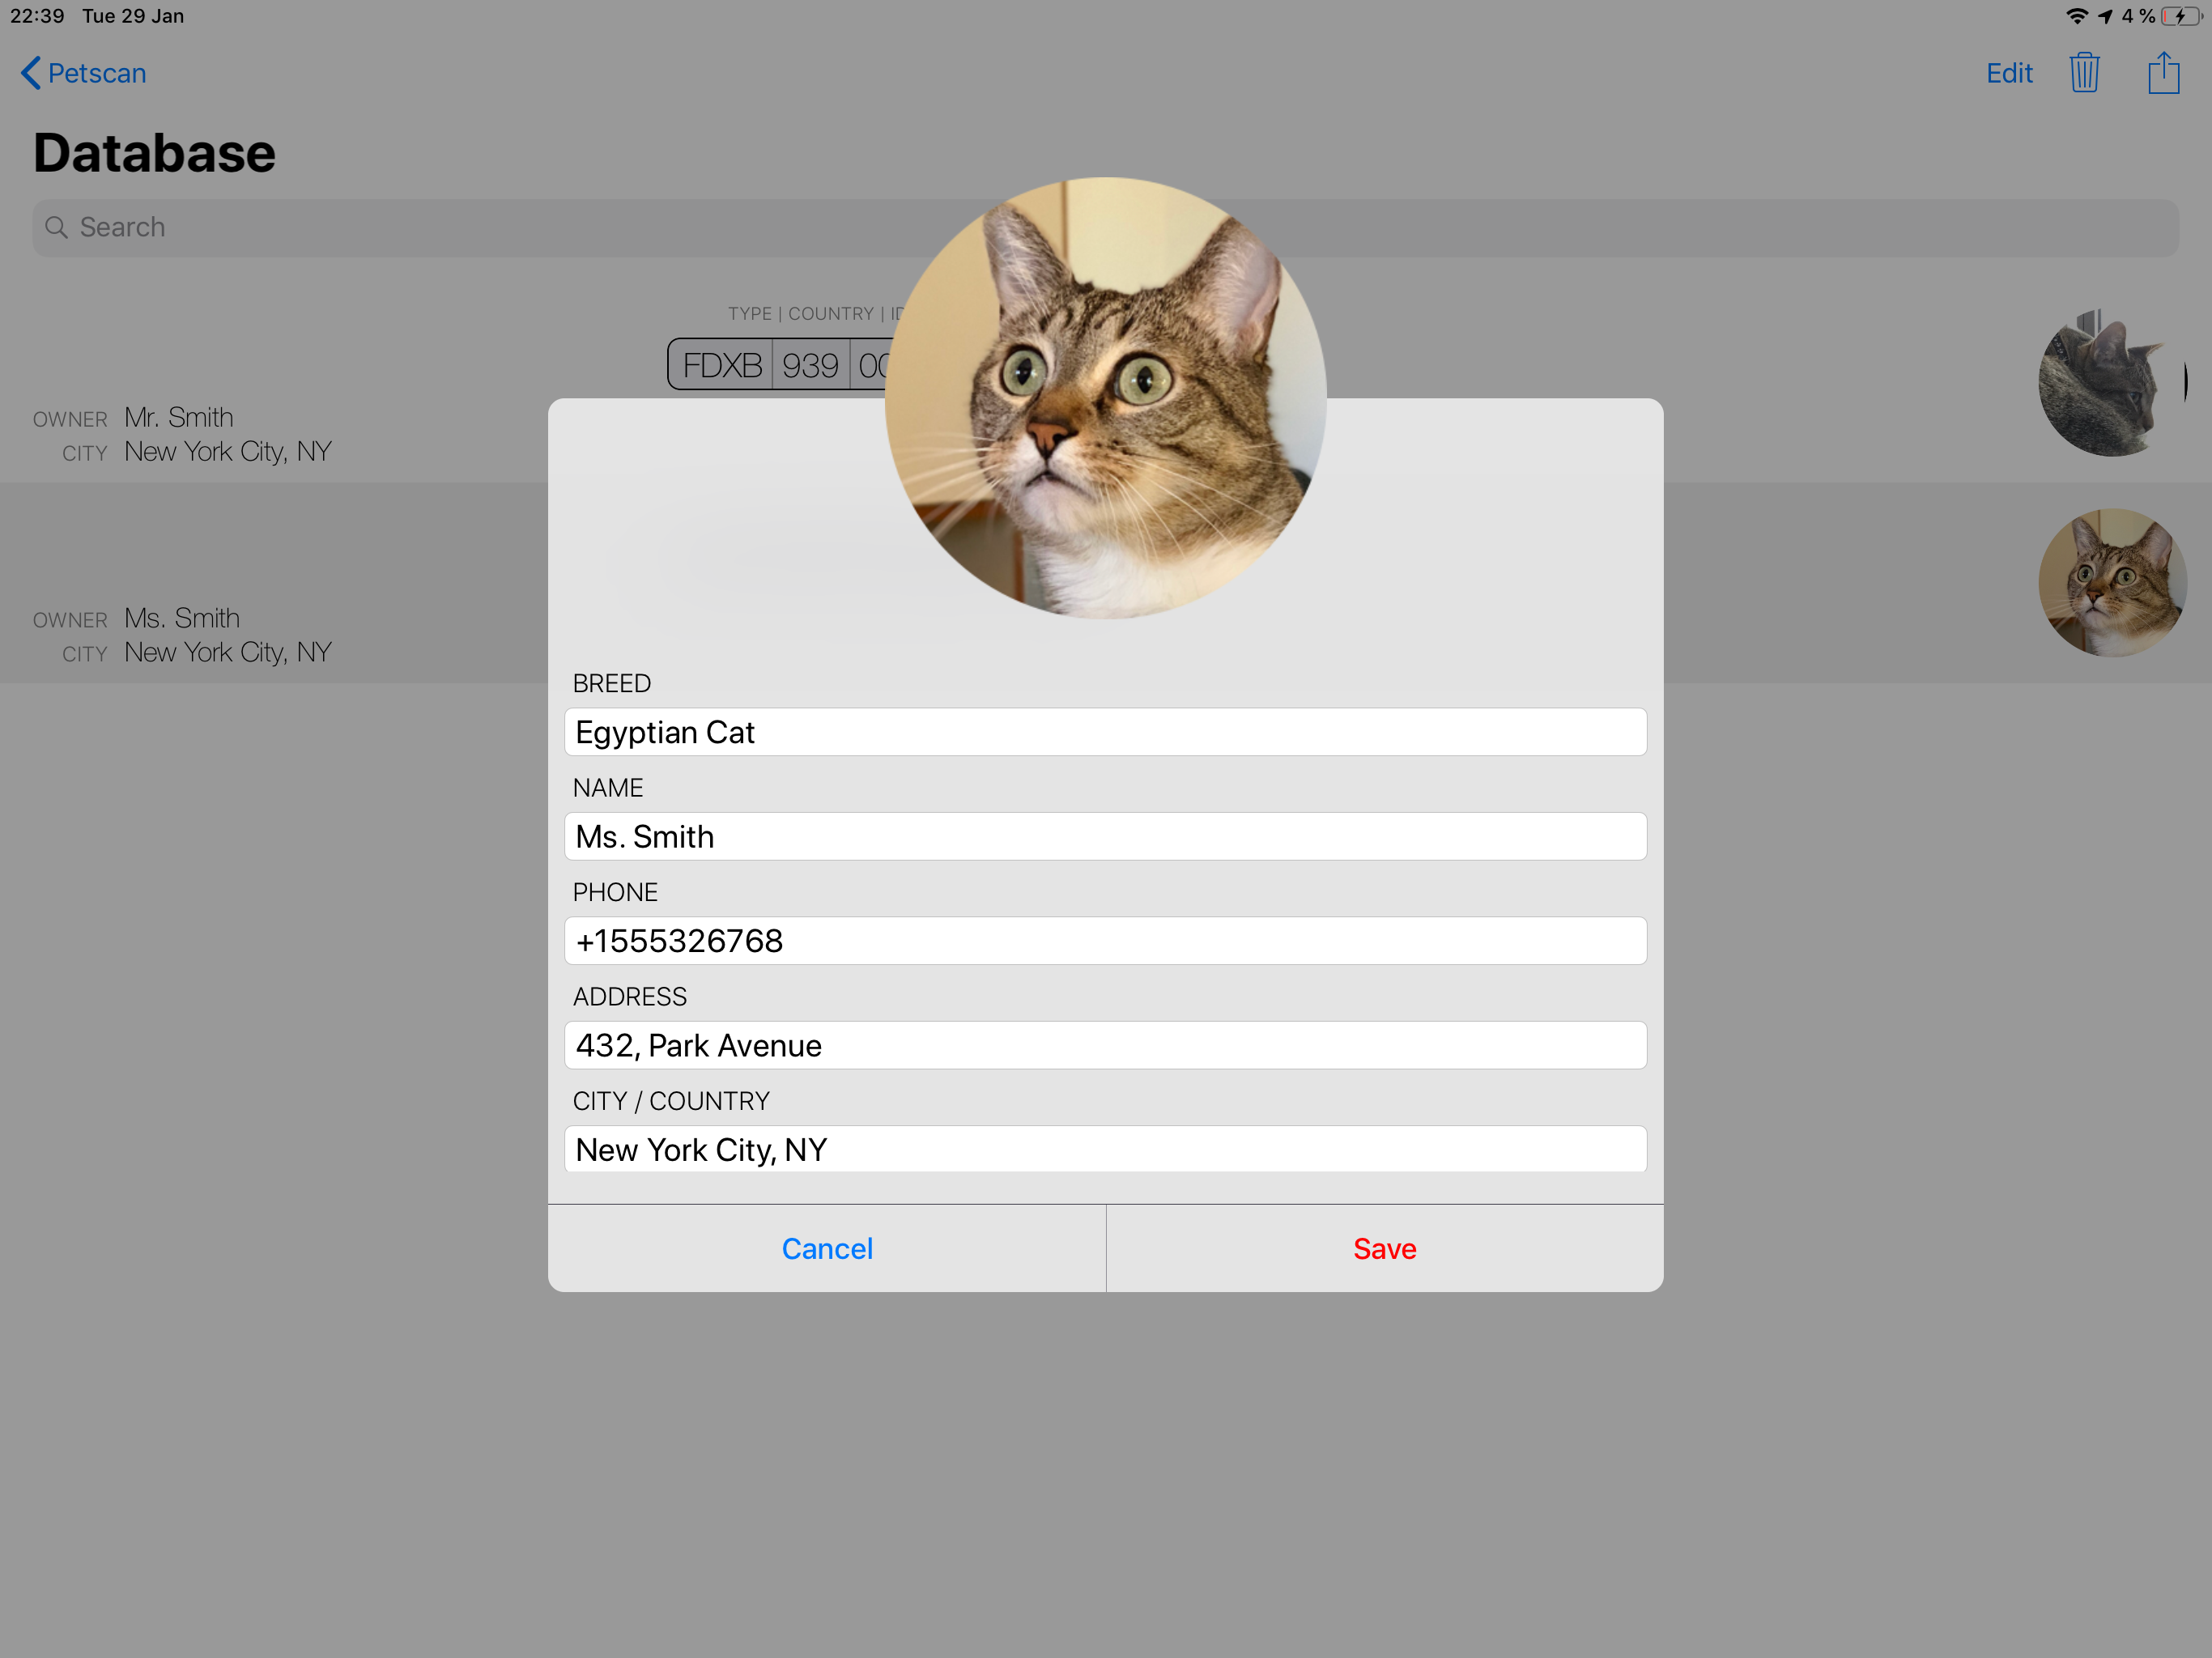Save the pet record
Screen dimensions: 2212x1658
point(1385,1248)
